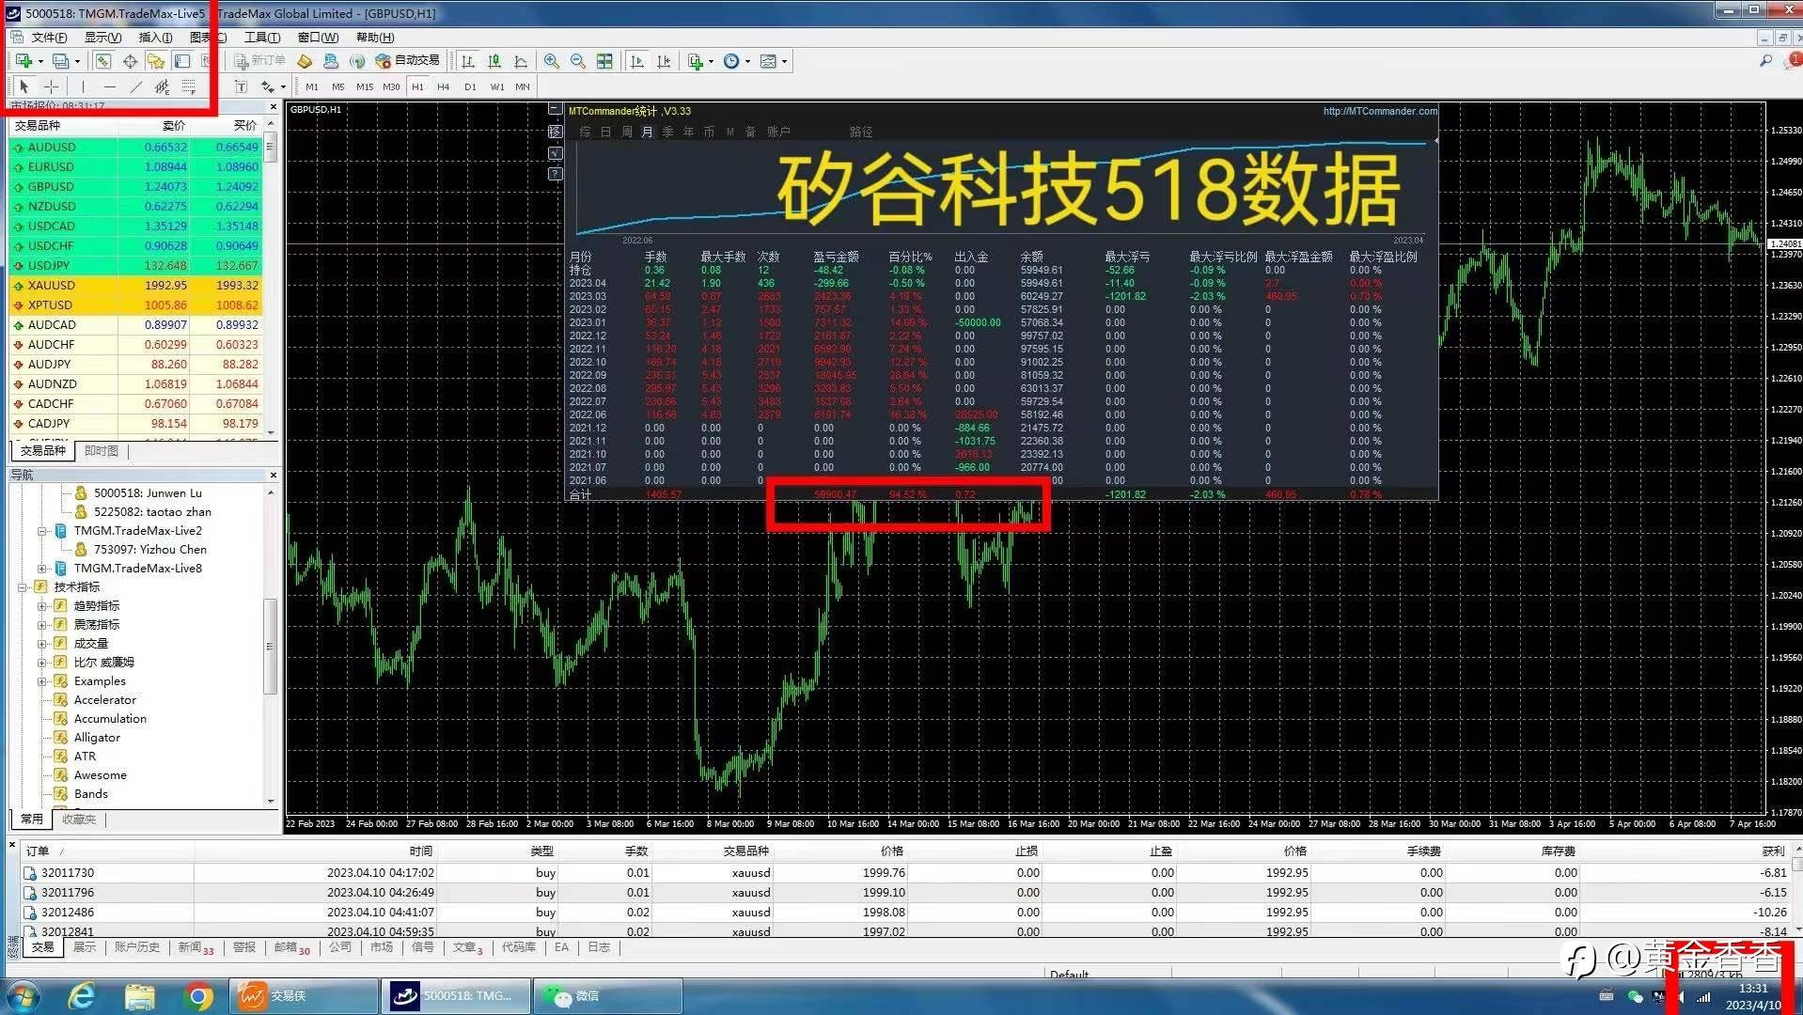Switch to the 账户历史 terminal tab
The image size is (1803, 1015).
(x=137, y=947)
